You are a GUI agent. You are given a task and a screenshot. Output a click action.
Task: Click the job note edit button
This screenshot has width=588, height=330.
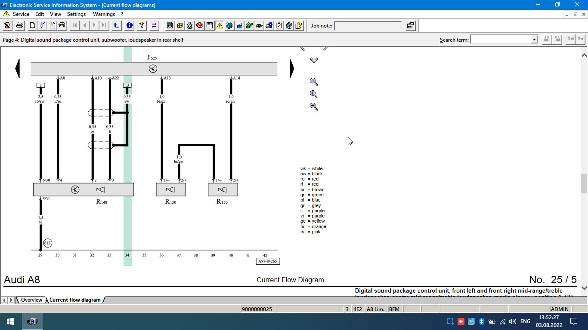[410, 26]
